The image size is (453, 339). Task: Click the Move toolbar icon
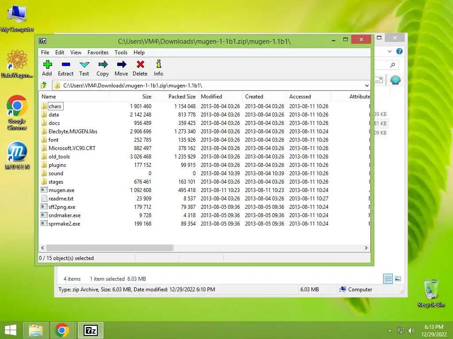pyautogui.click(x=121, y=64)
